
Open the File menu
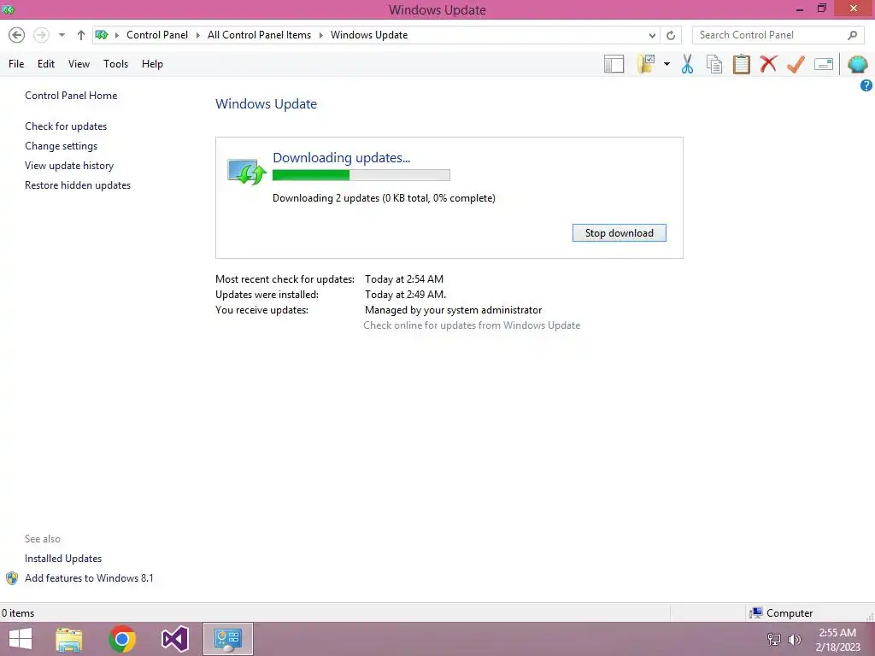(x=16, y=64)
